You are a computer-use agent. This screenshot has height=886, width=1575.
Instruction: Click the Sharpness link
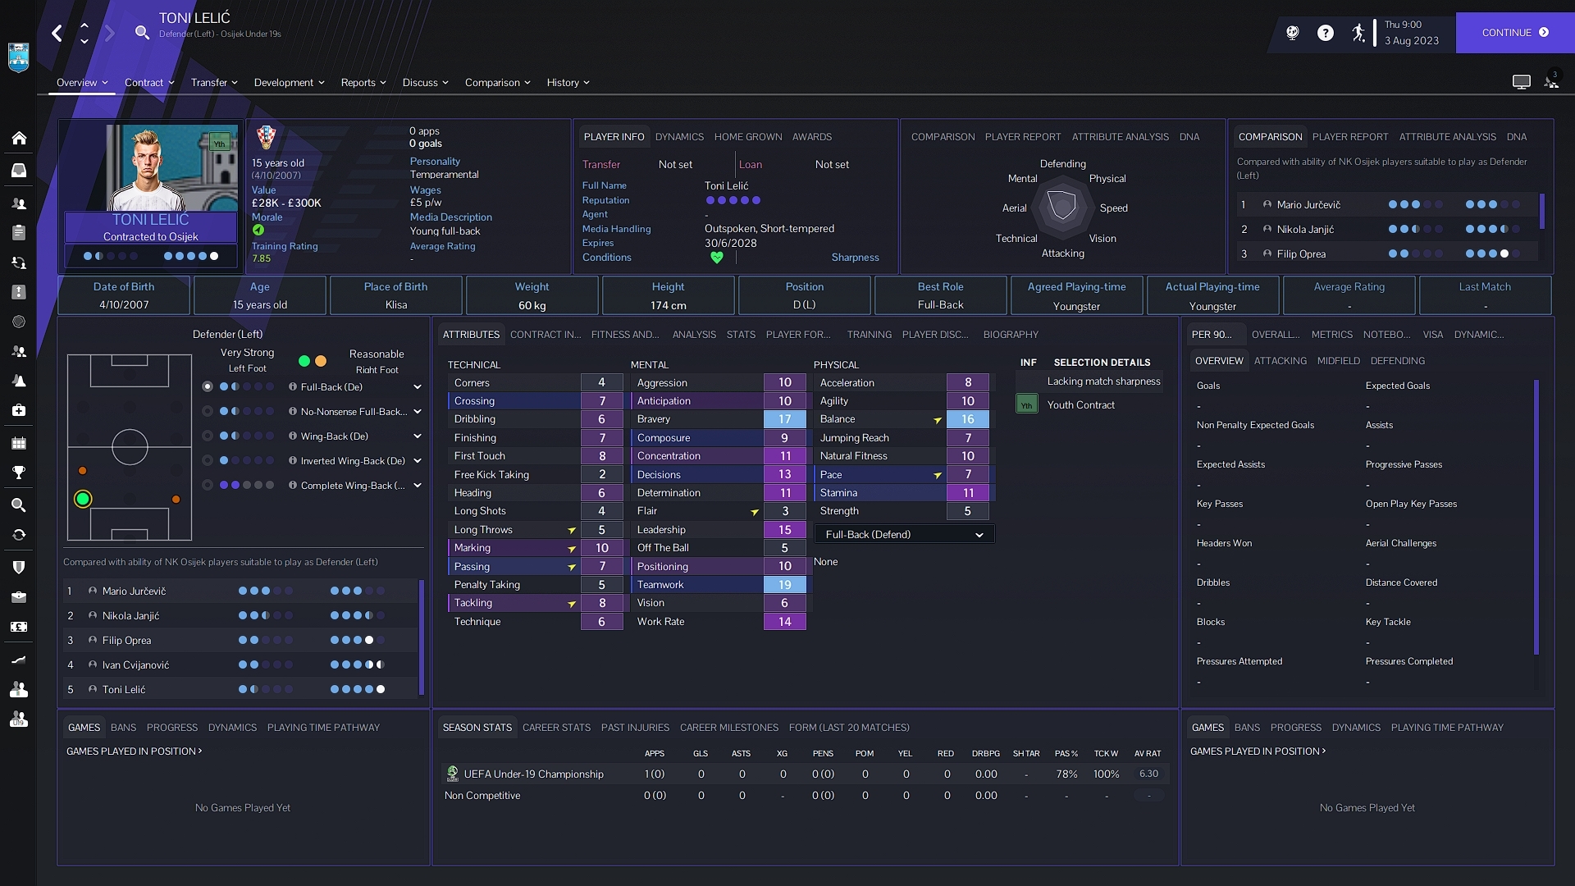pos(855,258)
